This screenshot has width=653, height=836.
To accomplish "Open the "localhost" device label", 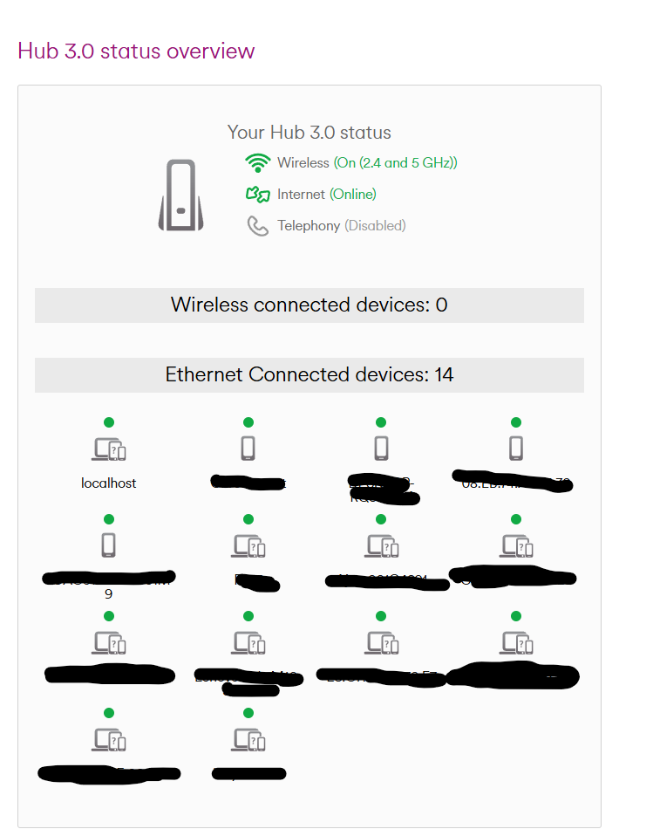I will pos(109,483).
